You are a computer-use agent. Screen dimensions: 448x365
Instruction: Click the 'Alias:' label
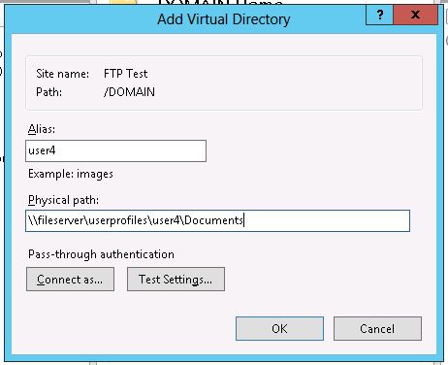point(42,129)
